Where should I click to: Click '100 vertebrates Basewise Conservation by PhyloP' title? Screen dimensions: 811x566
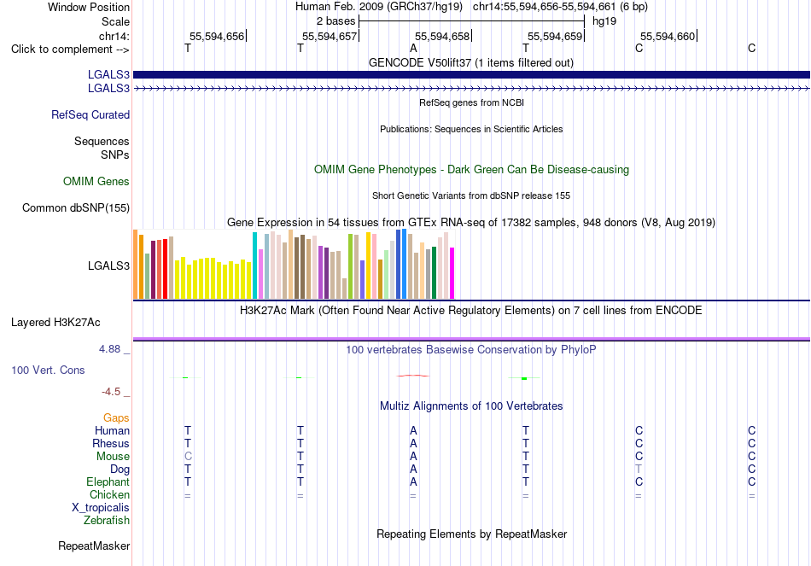click(471, 350)
